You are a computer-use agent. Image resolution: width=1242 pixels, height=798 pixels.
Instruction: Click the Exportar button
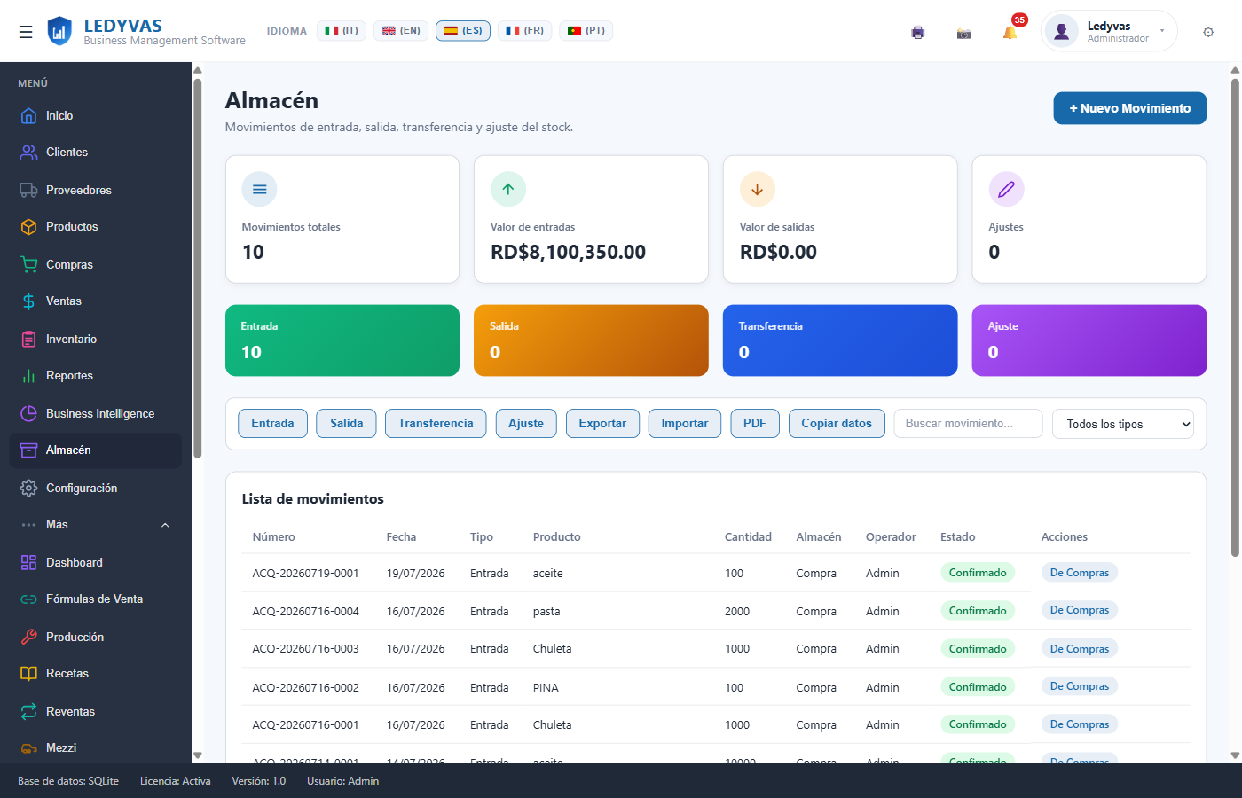coord(602,424)
